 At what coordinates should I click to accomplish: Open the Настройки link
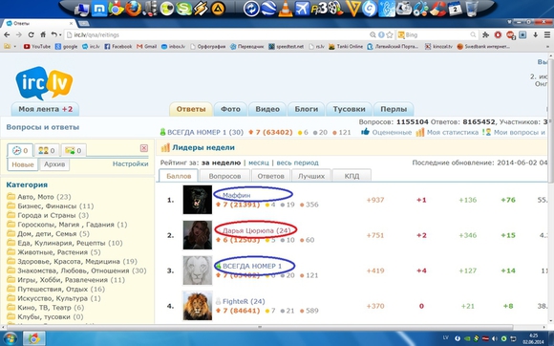pos(130,164)
